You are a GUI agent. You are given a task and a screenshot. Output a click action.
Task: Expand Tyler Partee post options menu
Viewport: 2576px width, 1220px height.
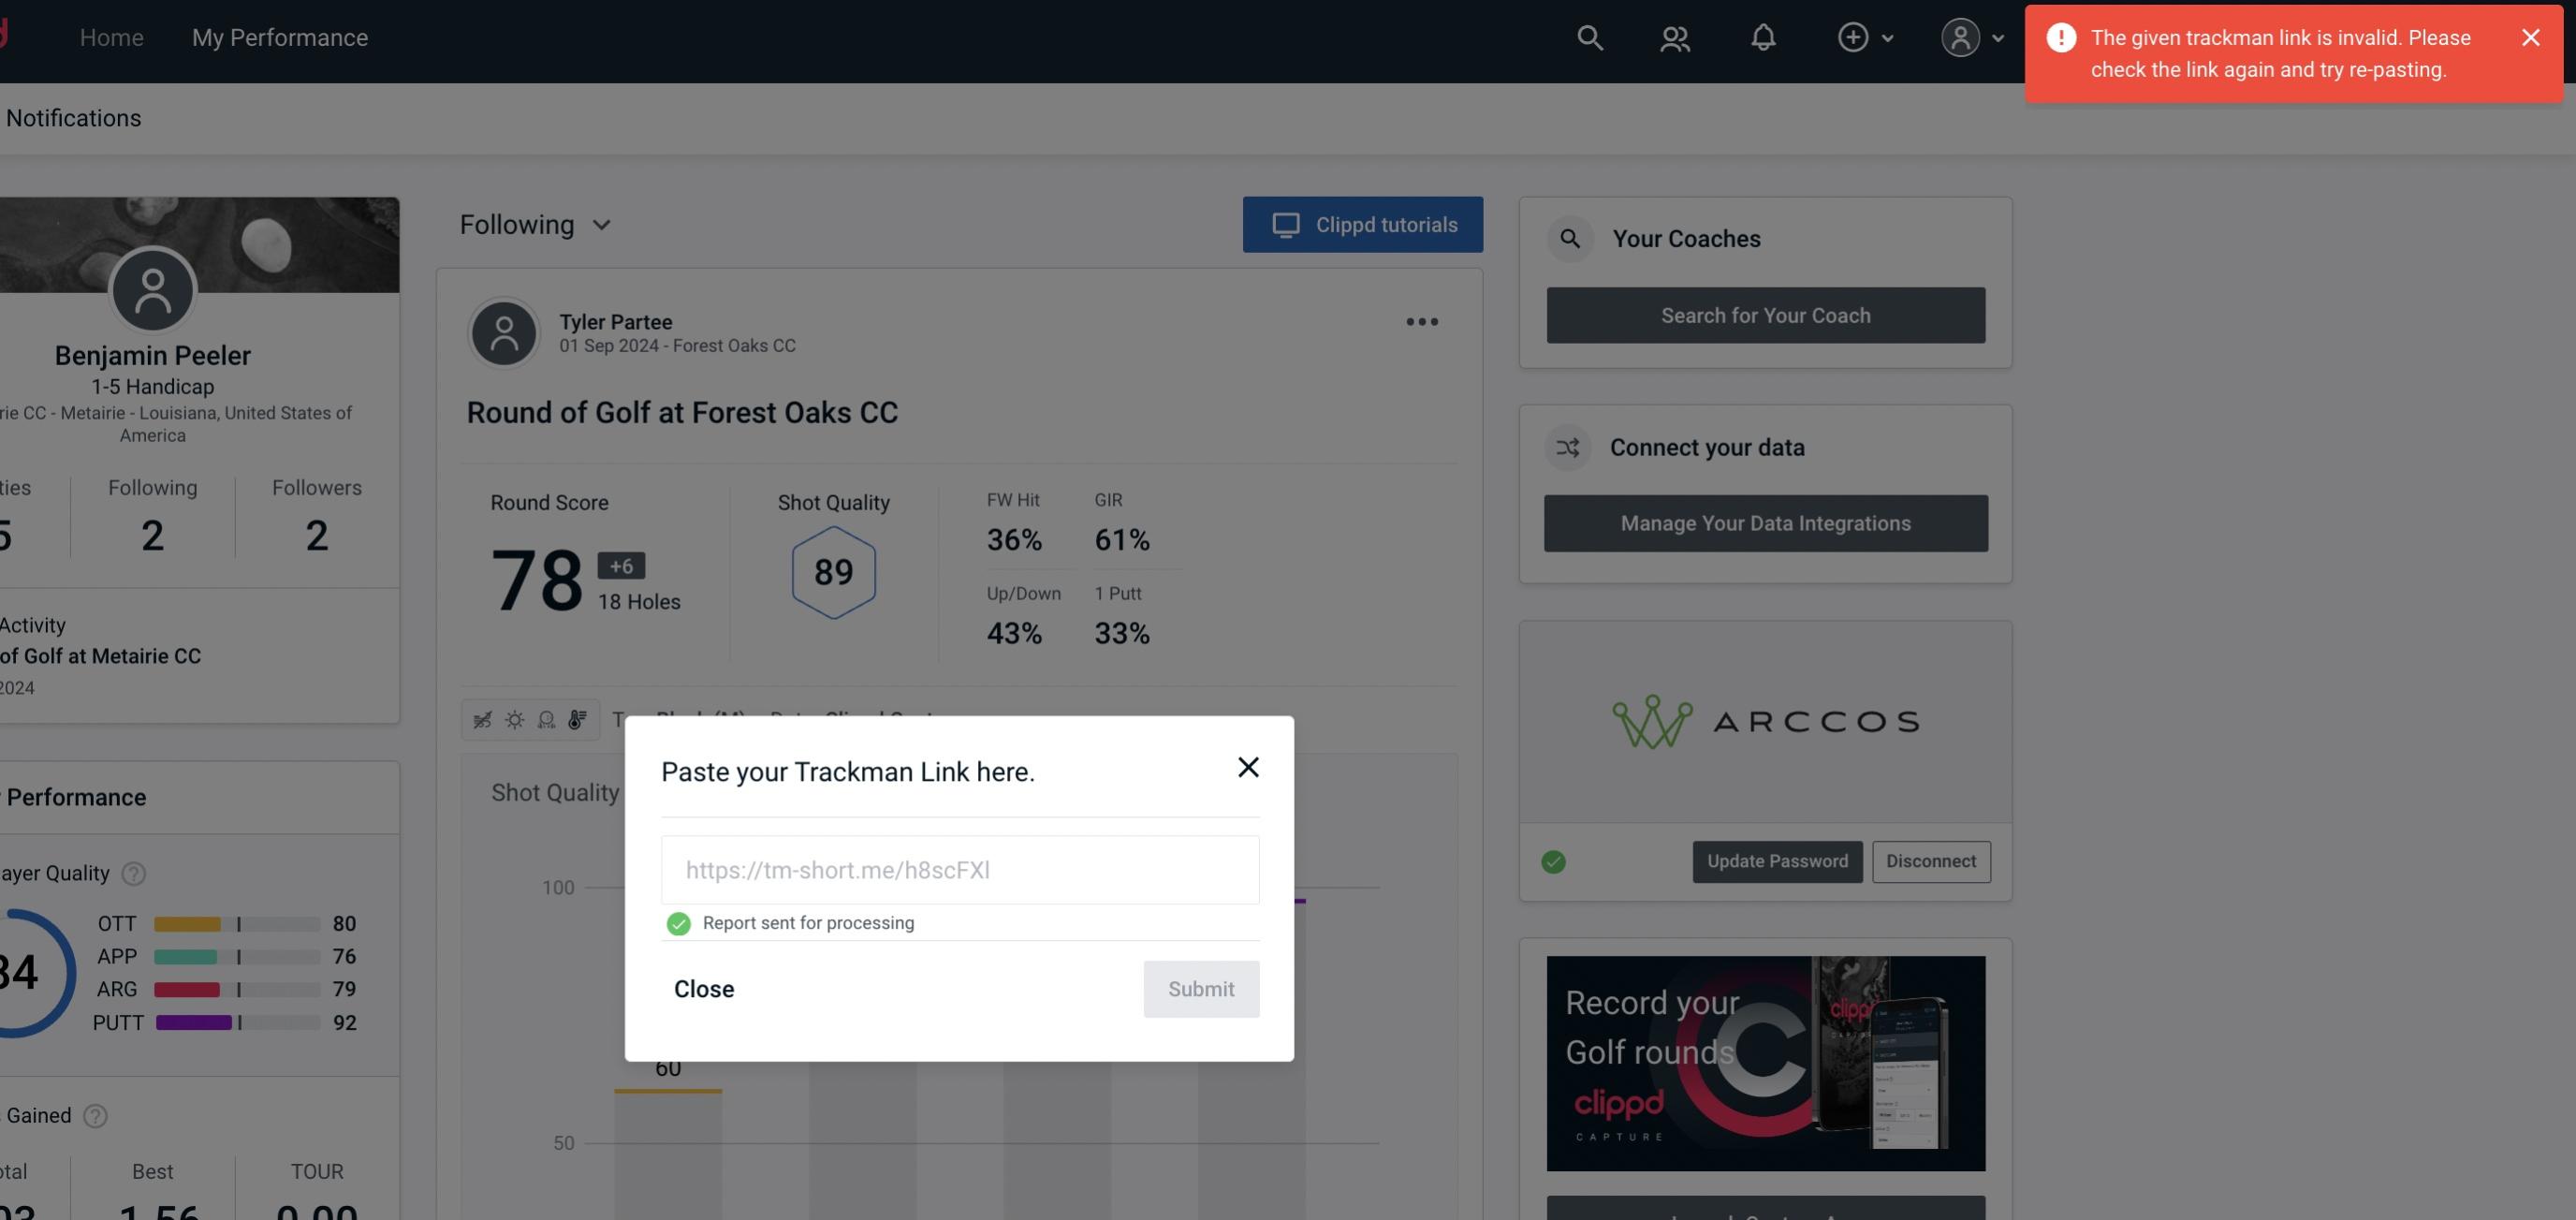(x=1421, y=320)
